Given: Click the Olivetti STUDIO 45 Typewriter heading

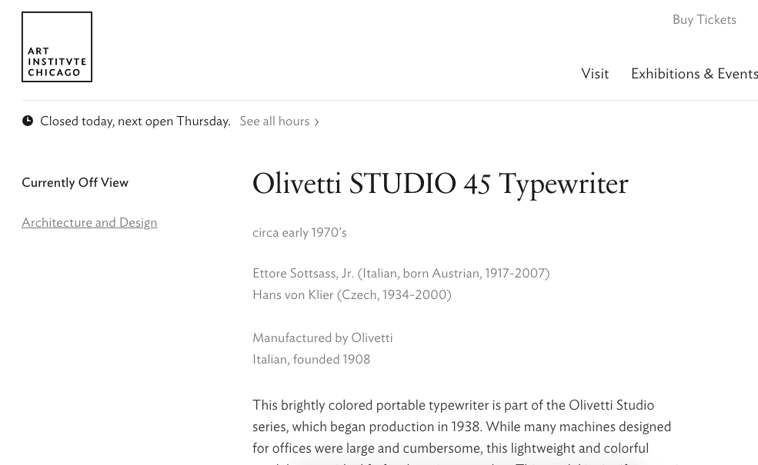Looking at the screenshot, I should 440,184.
